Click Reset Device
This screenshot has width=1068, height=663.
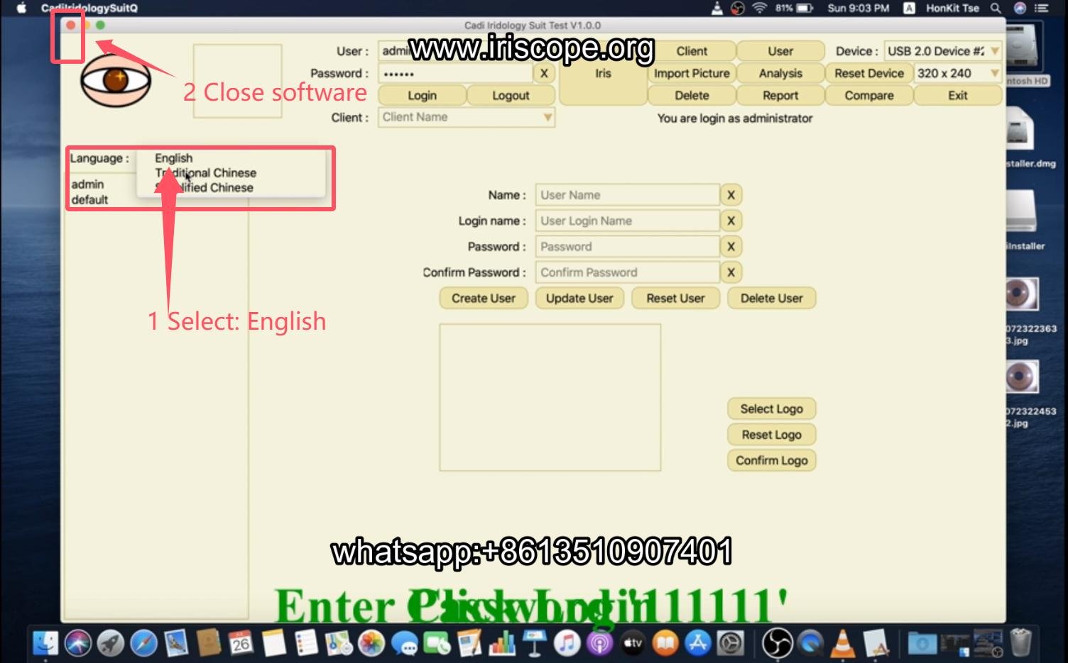869,74
